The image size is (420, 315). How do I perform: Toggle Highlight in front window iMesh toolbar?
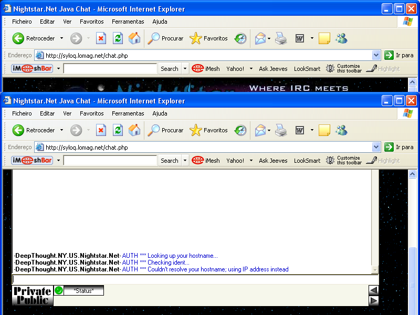pos(383,161)
